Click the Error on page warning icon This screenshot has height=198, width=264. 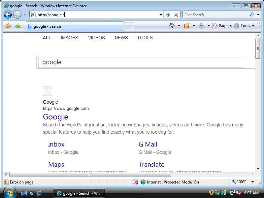[x=6, y=182]
